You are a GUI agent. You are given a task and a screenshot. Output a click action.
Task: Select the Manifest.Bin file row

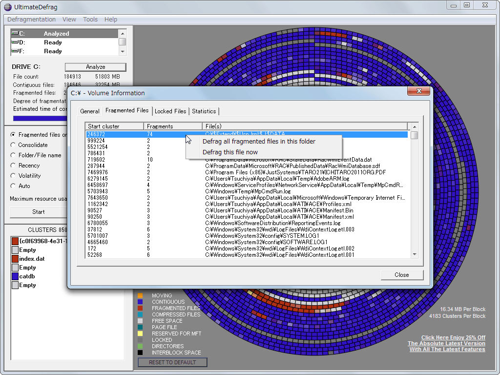coord(247,210)
